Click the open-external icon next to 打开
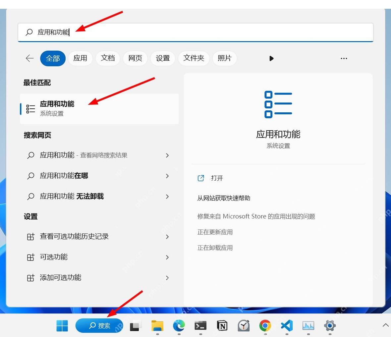Viewport: 391px width, 337px height. tap(201, 178)
